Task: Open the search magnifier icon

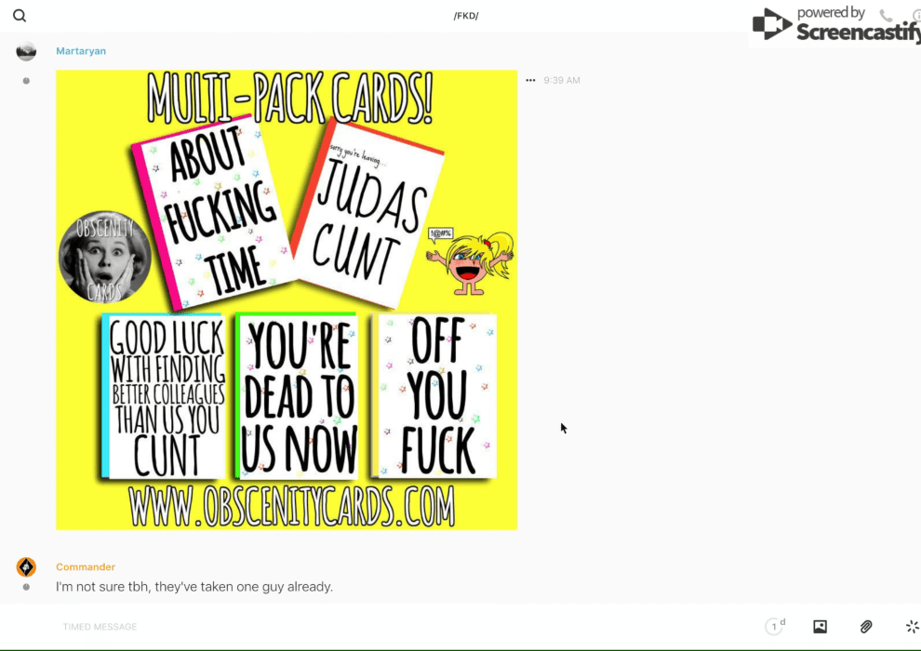Action: 20,16
